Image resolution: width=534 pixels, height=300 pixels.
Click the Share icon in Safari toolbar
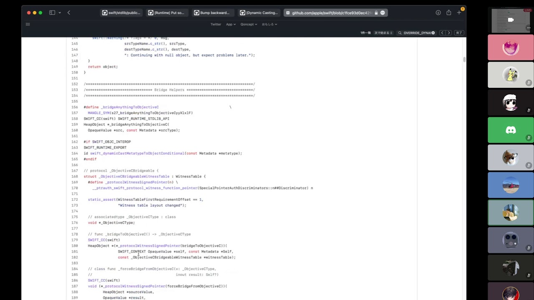click(x=448, y=12)
